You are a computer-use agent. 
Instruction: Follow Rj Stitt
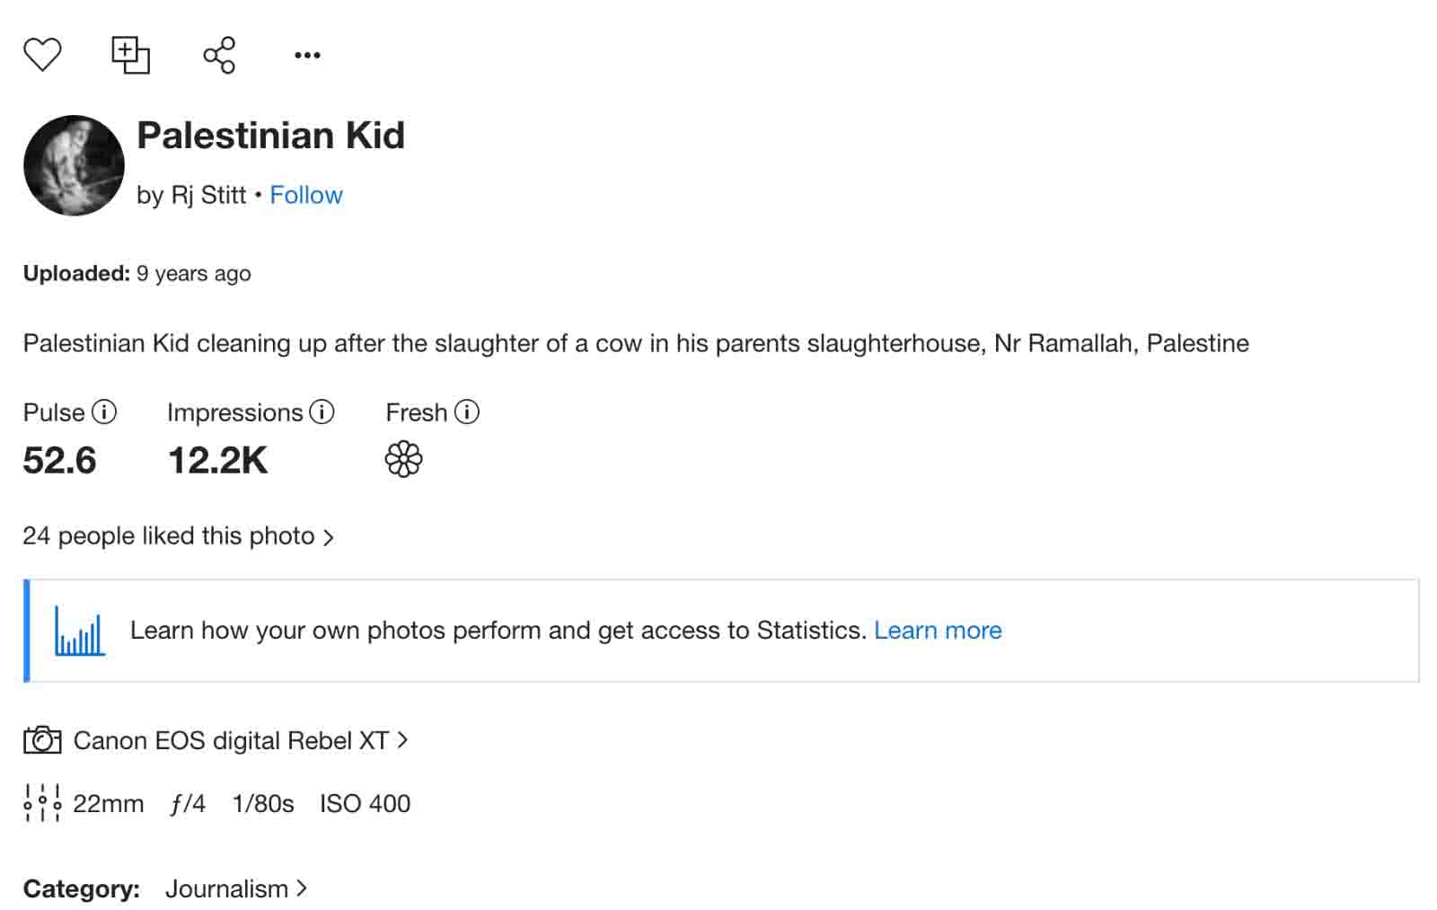pyautogui.click(x=306, y=195)
